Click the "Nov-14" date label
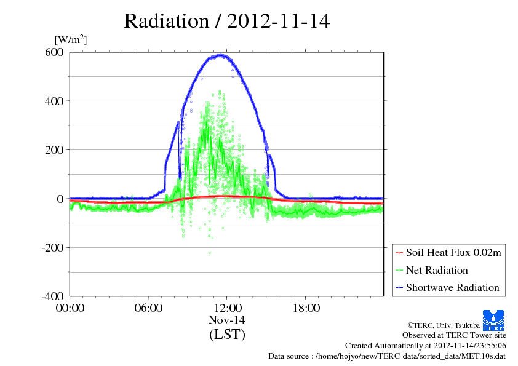The width and height of the screenshot is (518, 366). (x=227, y=320)
